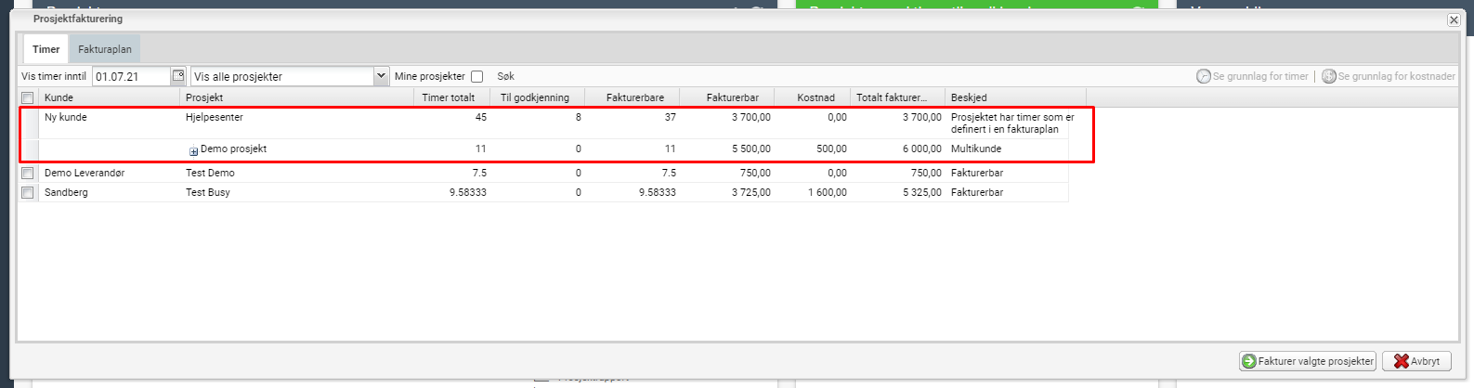
Task: Check the Demo Leverandør row checkbox
Action: pos(28,173)
